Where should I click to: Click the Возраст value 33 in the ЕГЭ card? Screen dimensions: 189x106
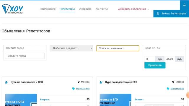(183, 99)
